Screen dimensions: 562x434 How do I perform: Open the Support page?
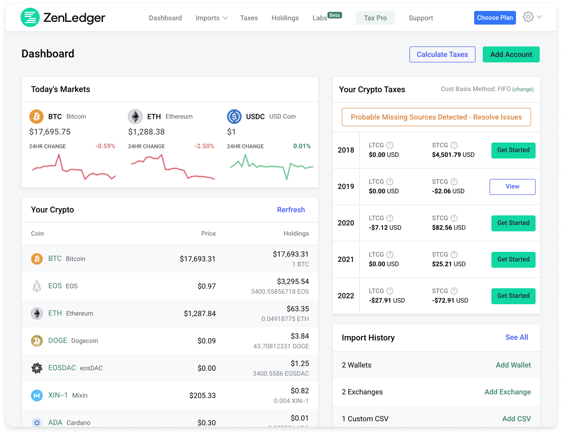(421, 18)
